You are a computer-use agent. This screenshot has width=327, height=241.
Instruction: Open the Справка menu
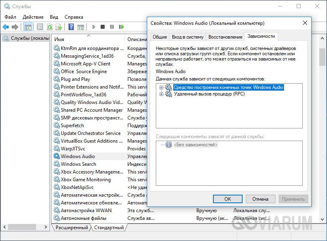pyautogui.click(x=74, y=17)
